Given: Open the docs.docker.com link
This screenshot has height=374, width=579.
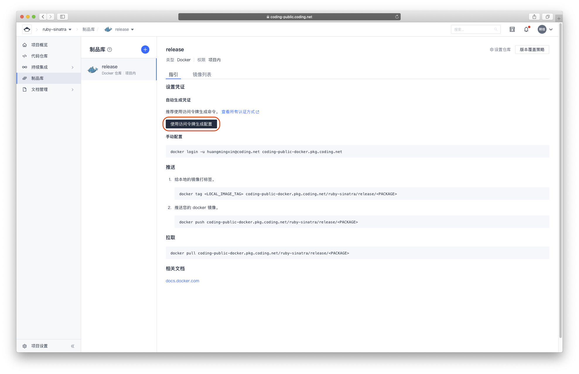Looking at the screenshot, I should (182, 281).
